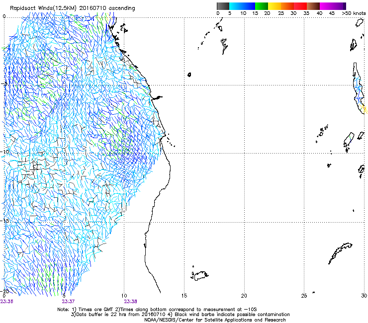The height and width of the screenshot is (323, 368).
Task: Click the latitude label '-5' on left axis
Action: (4, 84)
